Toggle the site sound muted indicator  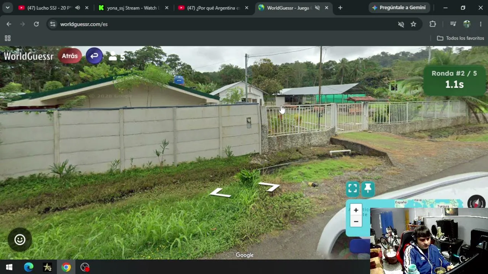[401, 24]
